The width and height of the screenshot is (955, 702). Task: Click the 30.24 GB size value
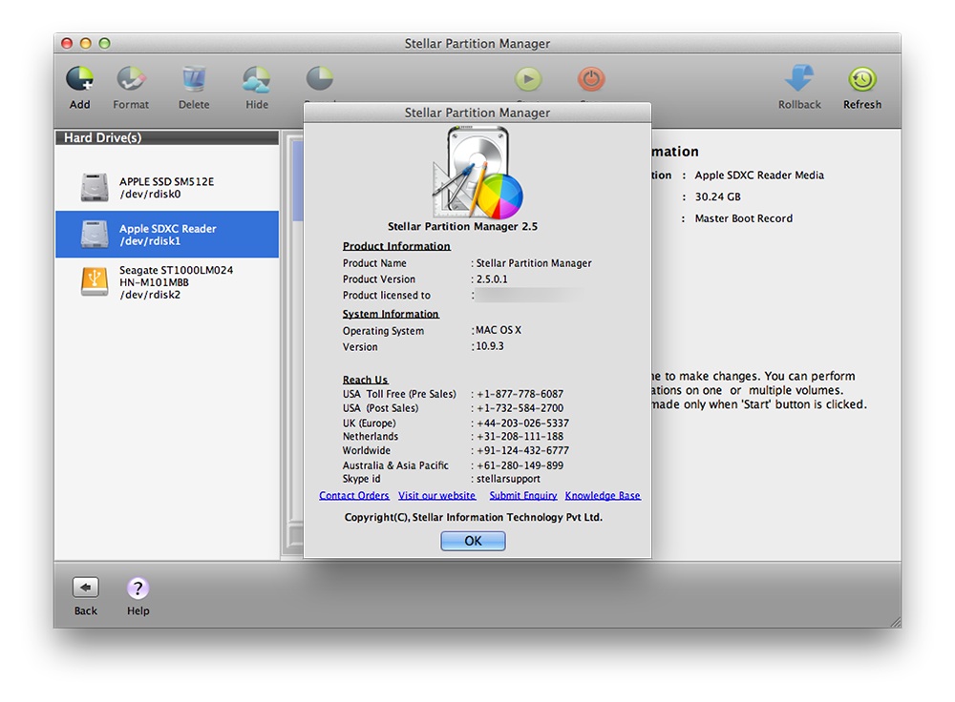(717, 197)
